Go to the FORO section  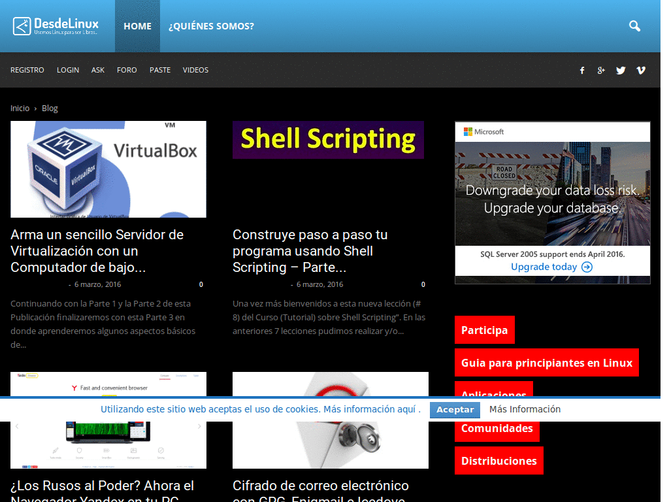(127, 70)
